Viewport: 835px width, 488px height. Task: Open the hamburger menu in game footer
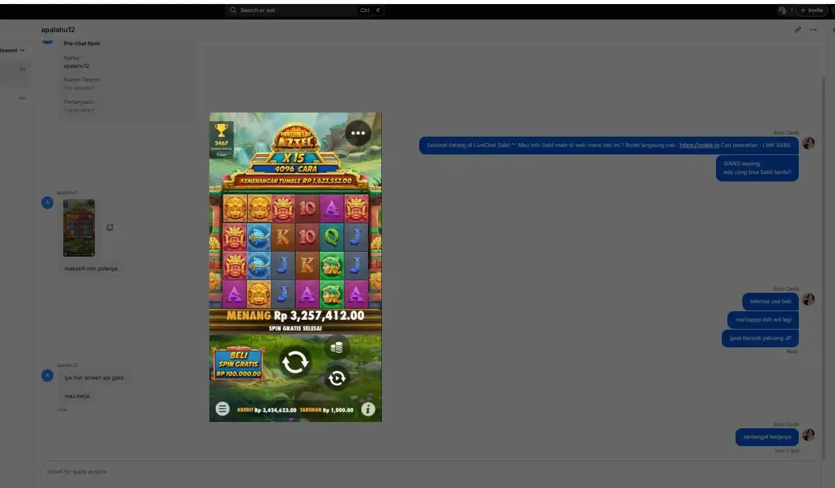point(223,409)
